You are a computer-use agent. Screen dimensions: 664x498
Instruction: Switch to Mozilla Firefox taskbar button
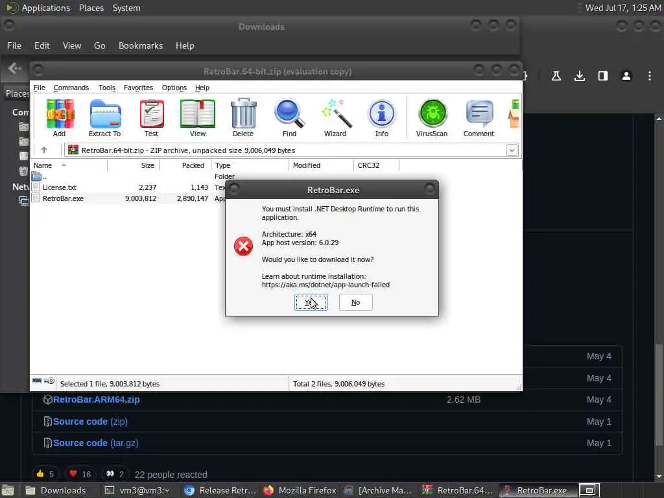tap(300, 490)
